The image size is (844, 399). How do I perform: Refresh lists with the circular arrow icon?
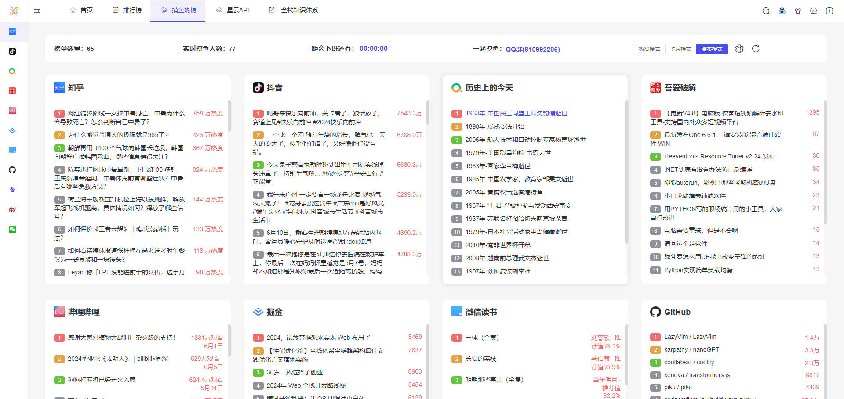click(756, 49)
